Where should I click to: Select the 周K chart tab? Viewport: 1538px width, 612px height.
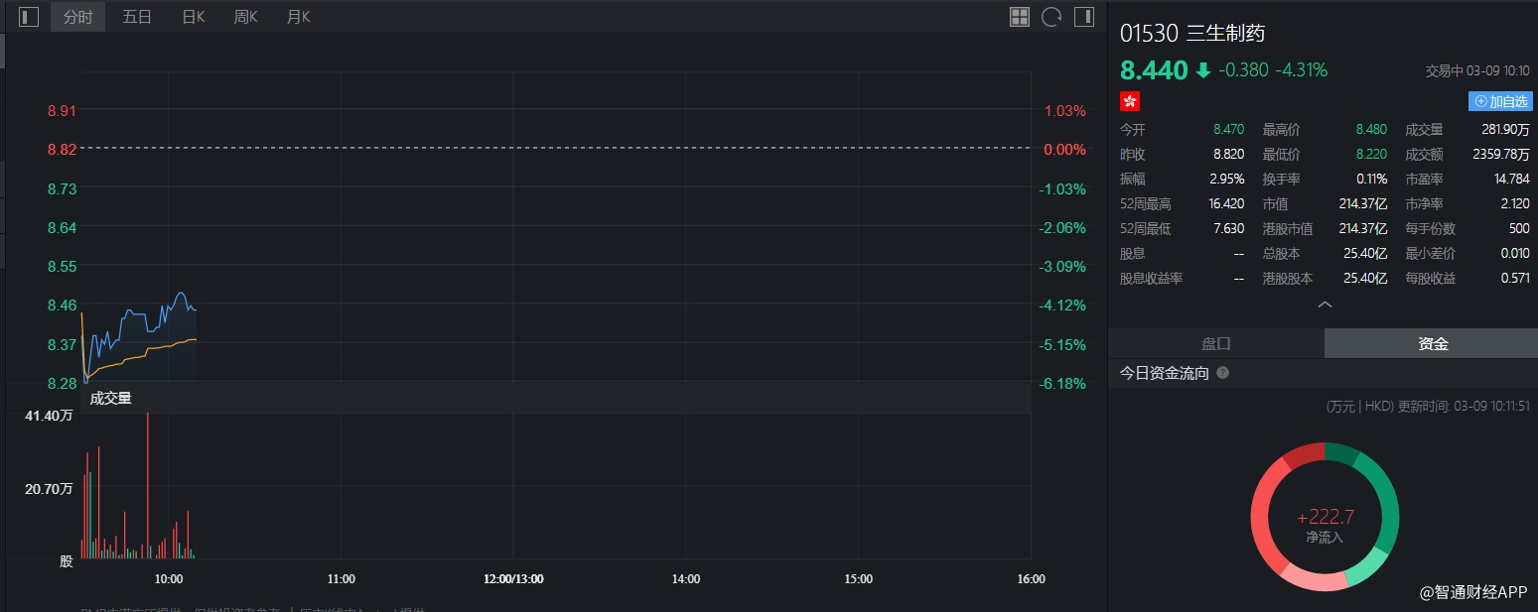point(245,17)
